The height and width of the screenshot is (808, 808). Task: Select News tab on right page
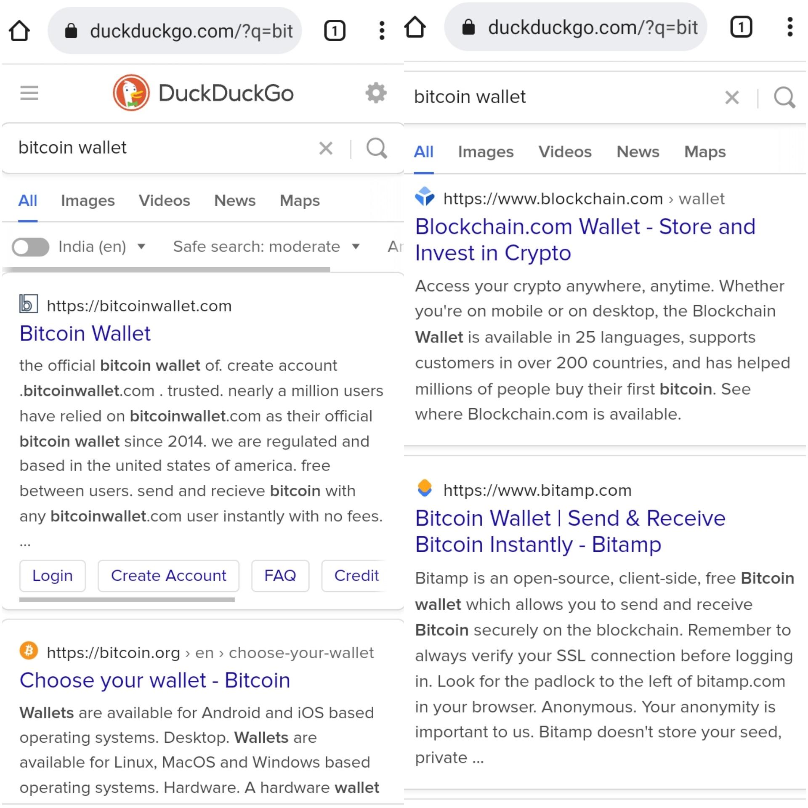tap(638, 152)
